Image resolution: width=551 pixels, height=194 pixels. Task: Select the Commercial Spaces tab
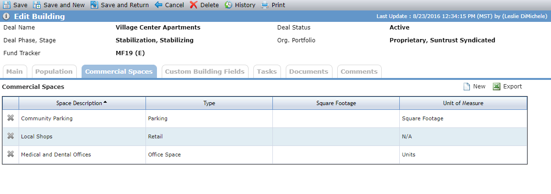point(119,71)
